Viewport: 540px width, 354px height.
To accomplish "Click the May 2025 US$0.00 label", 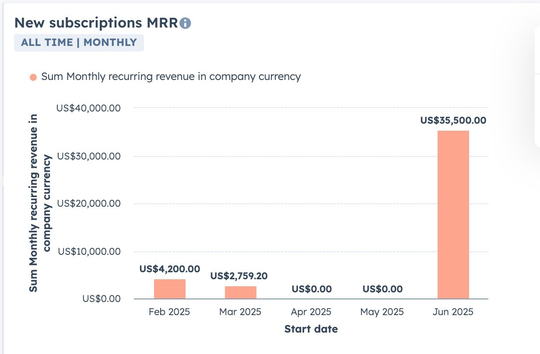I will (x=382, y=289).
